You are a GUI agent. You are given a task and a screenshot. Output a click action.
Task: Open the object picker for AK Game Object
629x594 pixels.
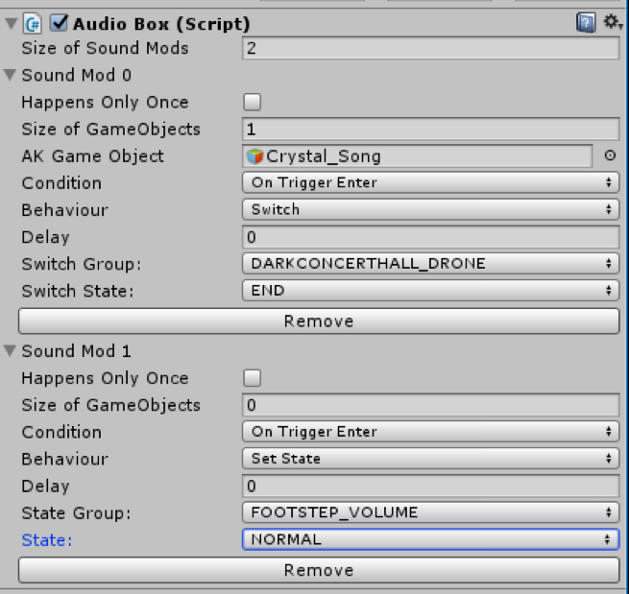coord(610,155)
